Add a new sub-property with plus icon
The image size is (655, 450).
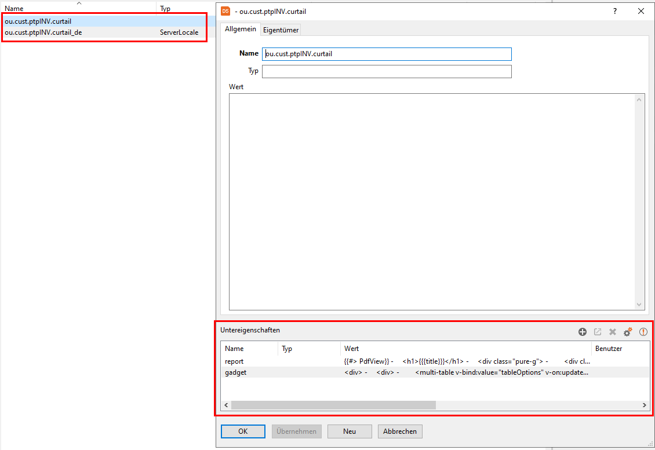(583, 332)
